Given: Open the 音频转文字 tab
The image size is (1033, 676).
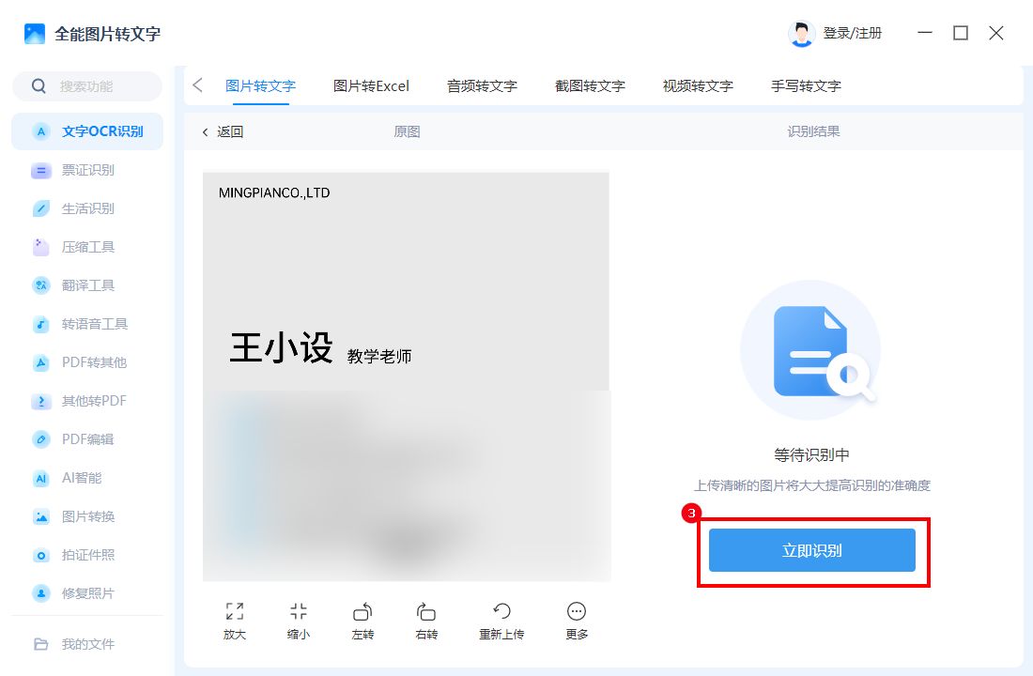Looking at the screenshot, I should point(482,85).
